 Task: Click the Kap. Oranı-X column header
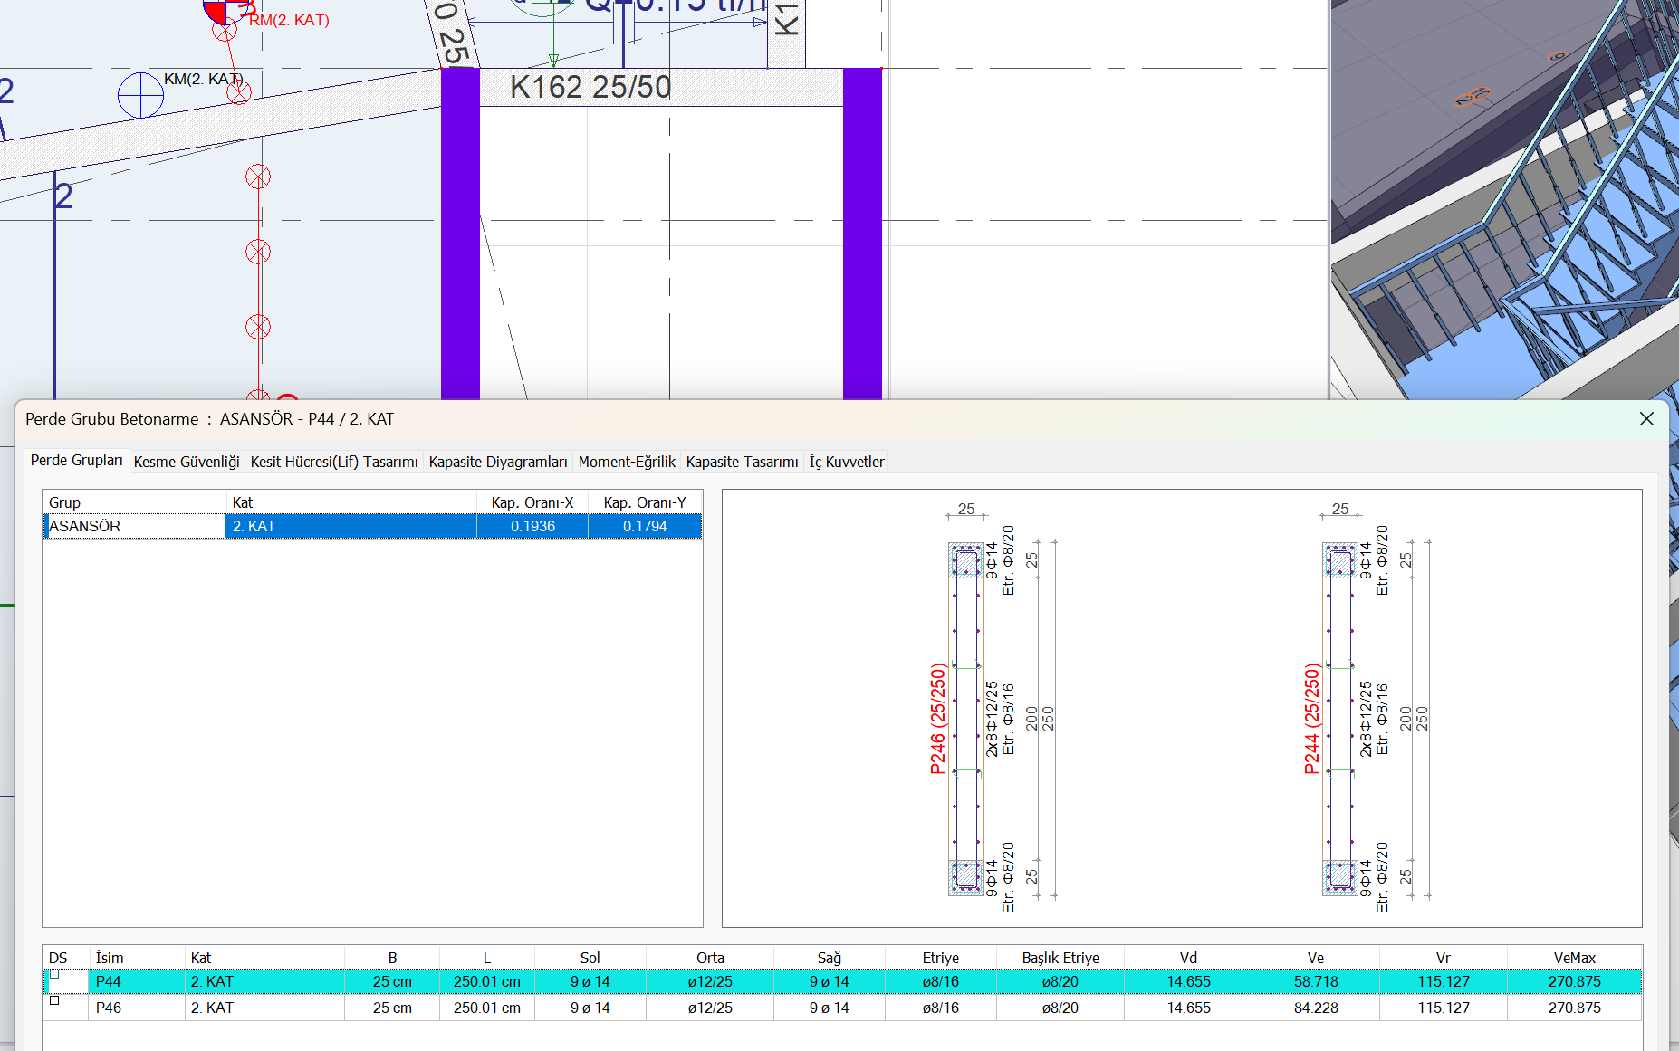532,502
